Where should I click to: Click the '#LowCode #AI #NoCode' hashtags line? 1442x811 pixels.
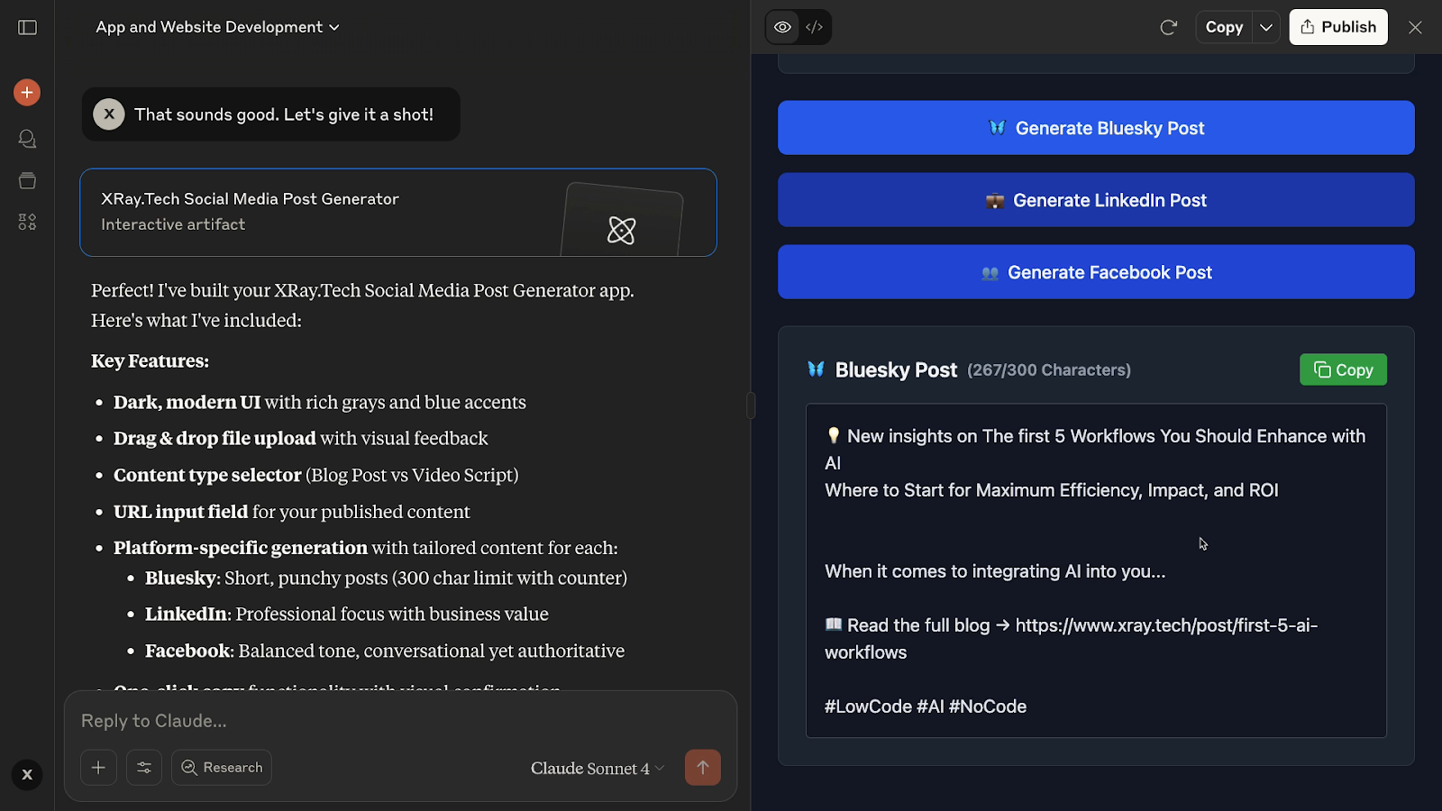(926, 706)
